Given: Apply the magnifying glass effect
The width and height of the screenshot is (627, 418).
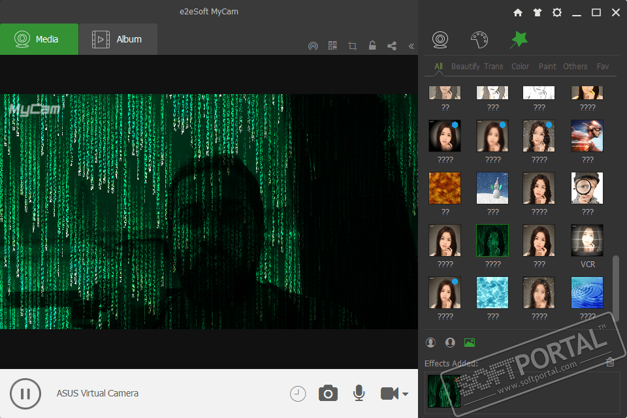Looking at the screenshot, I should tap(587, 188).
